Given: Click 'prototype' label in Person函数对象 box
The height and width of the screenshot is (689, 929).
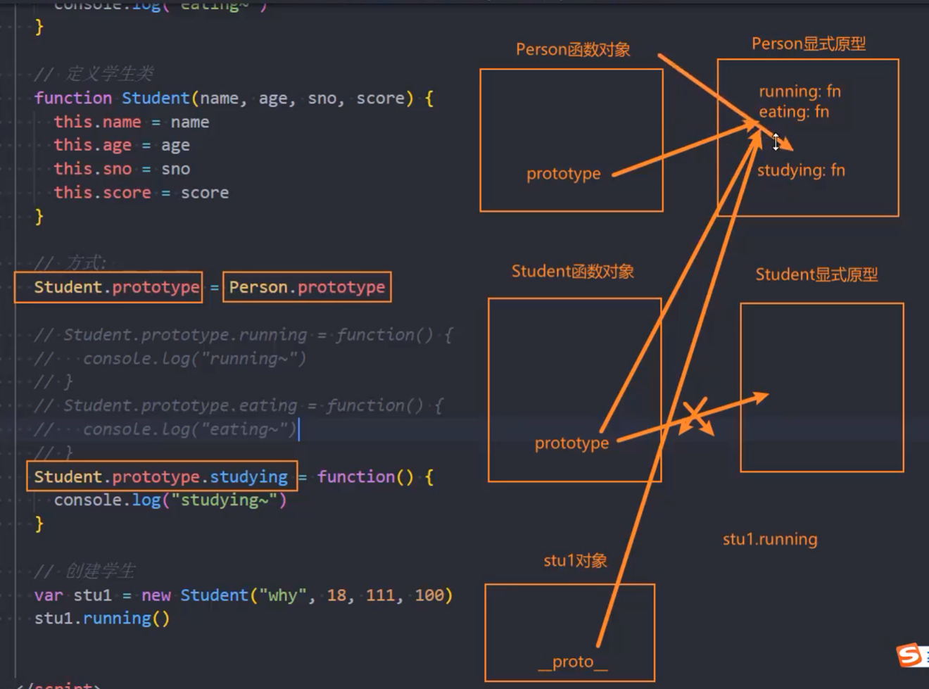Looking at the screenshot, I should (563, 174).
